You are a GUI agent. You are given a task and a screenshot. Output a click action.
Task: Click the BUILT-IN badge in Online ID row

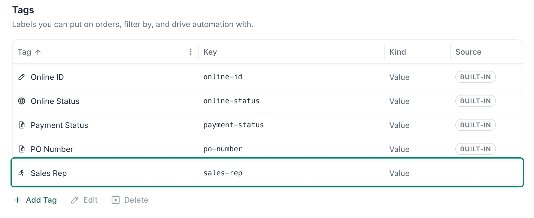tap(475, 77)
